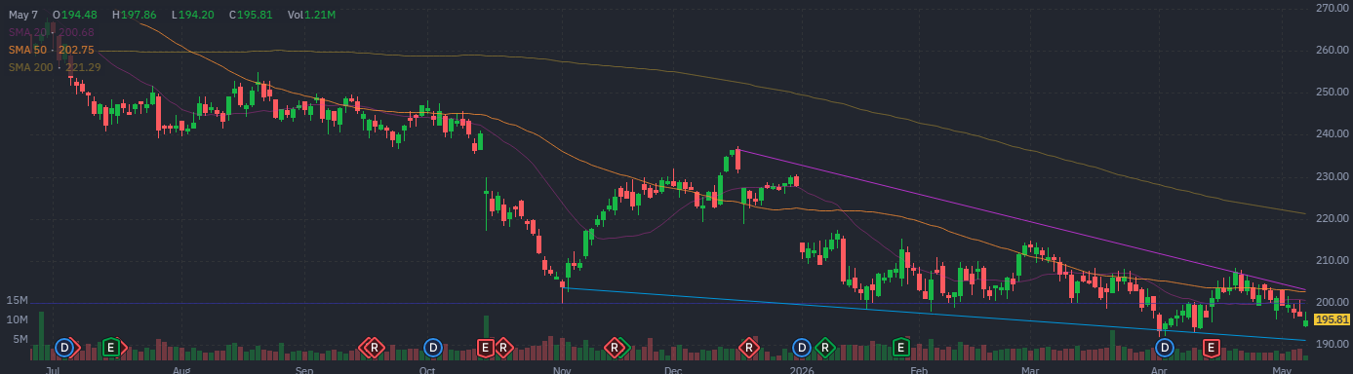Image resolution: width=1353 pixels, height=374 pixels.
Task: Open the green E earnings marker in July
Action: tap(111, 347)
